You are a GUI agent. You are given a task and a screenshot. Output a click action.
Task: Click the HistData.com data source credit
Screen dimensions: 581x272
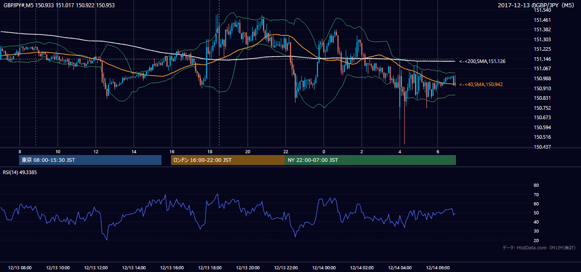coord(539,248)
